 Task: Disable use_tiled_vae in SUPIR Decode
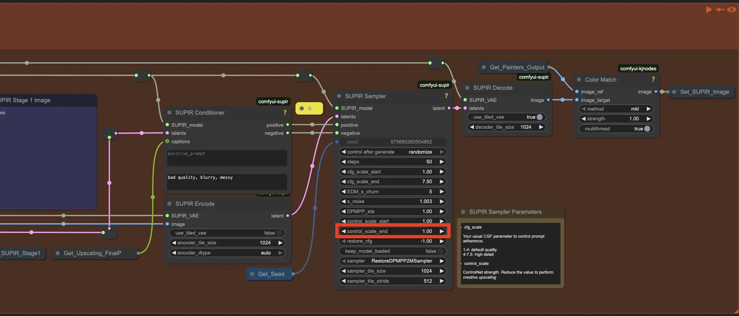pos(539,117)
